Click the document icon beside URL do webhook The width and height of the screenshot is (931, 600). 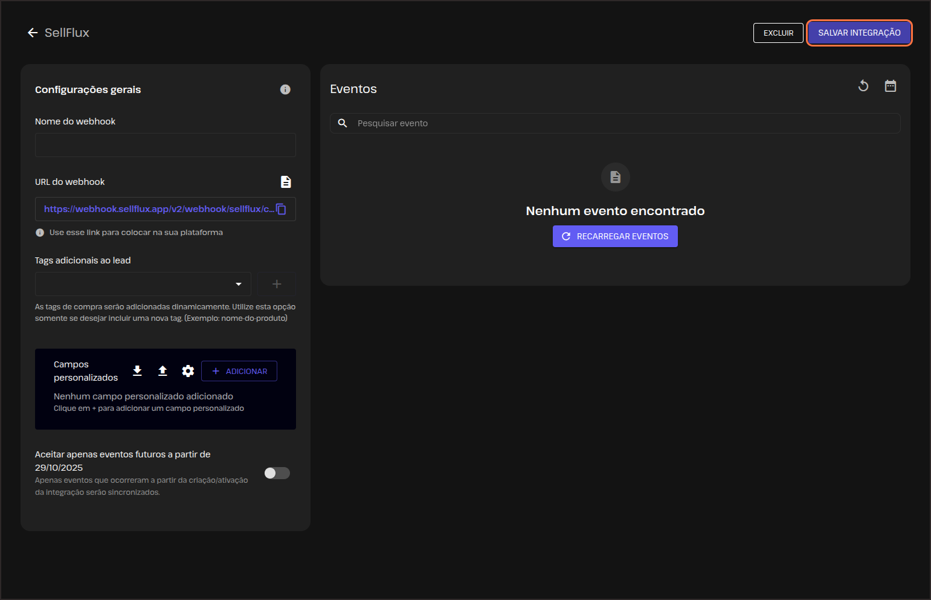[286, 182]
